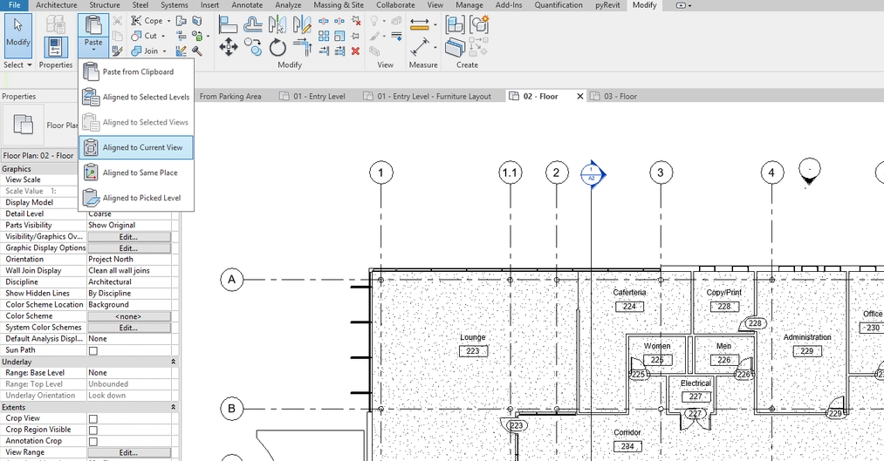This screenshot has height=461, width=884.
Task: Open the ribbon display options dropdown
Action: coord(683,5)
